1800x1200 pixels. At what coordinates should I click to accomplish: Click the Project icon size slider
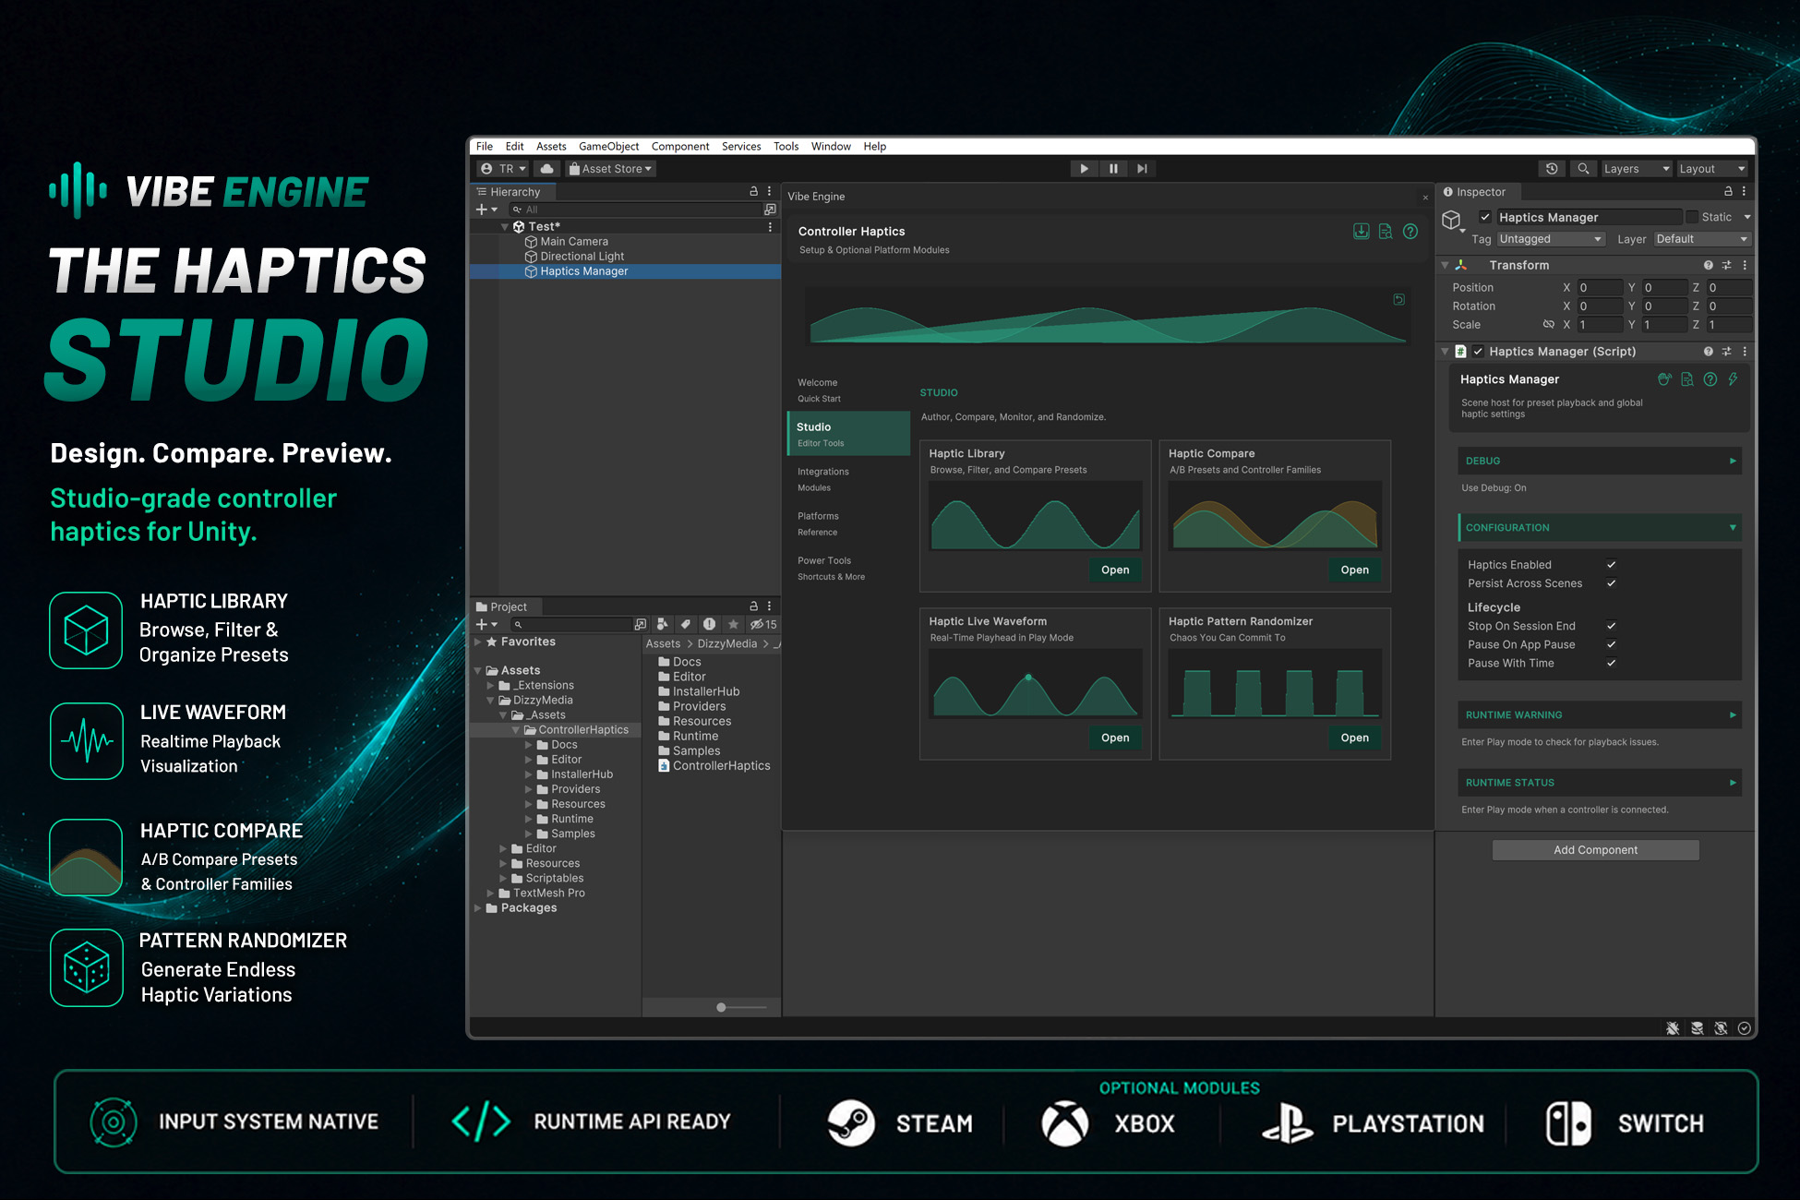click(741, 1007)
